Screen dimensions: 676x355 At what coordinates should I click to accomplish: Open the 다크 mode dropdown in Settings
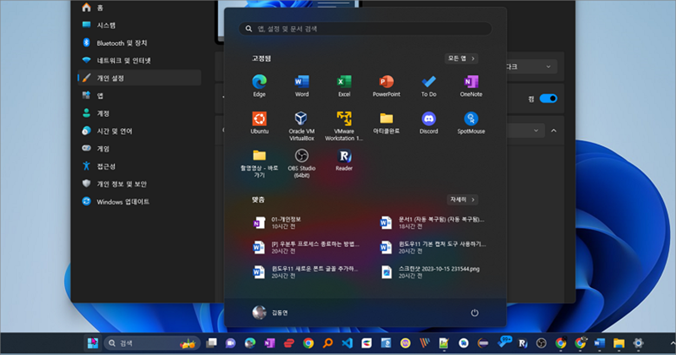pyautogui.click(x=532, y=67)
